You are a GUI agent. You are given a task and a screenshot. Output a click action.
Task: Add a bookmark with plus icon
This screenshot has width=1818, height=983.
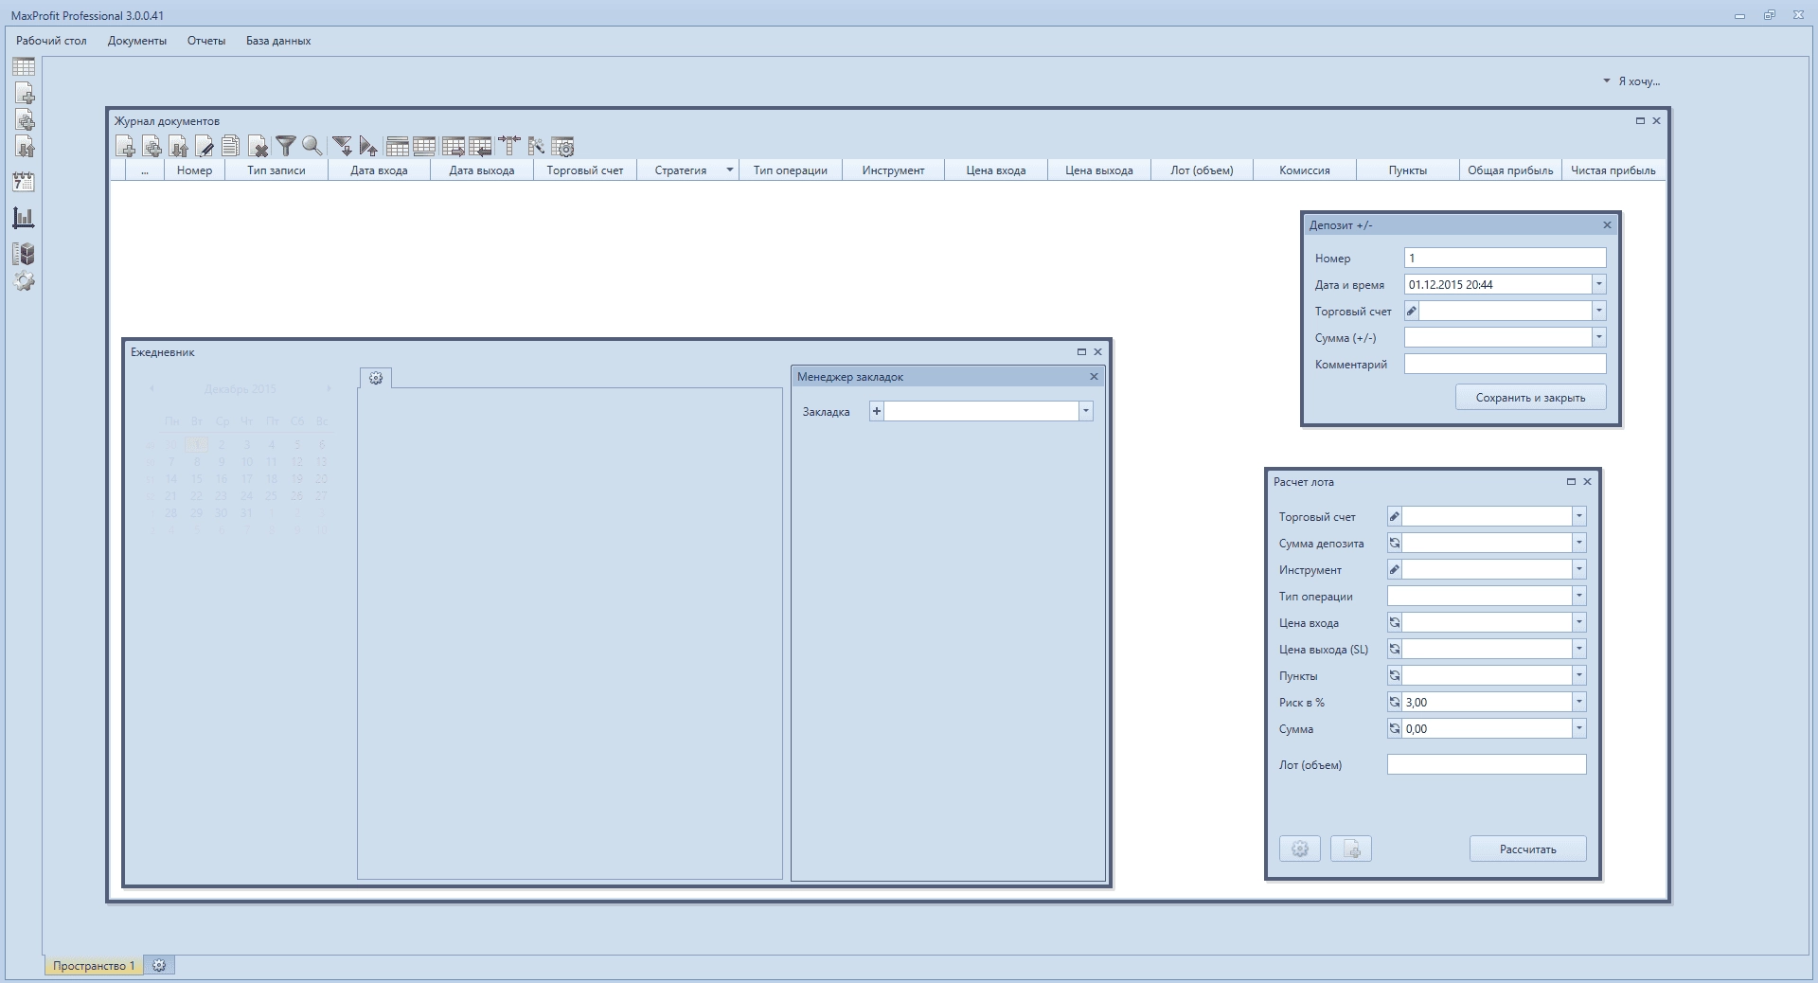tap(877, 411)
